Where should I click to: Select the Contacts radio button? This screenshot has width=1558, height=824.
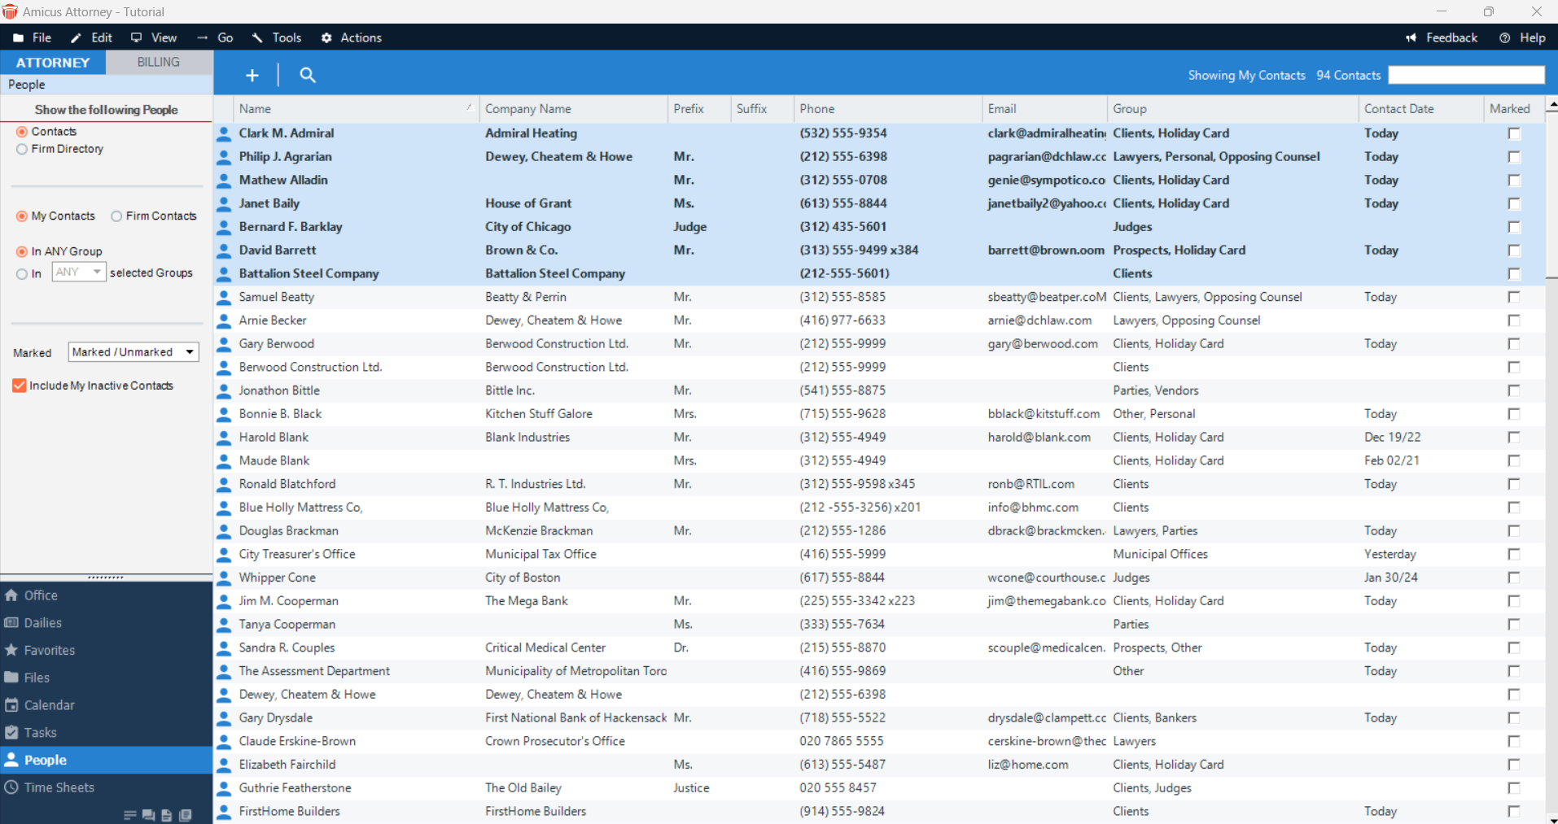click(x=22, y=132)
